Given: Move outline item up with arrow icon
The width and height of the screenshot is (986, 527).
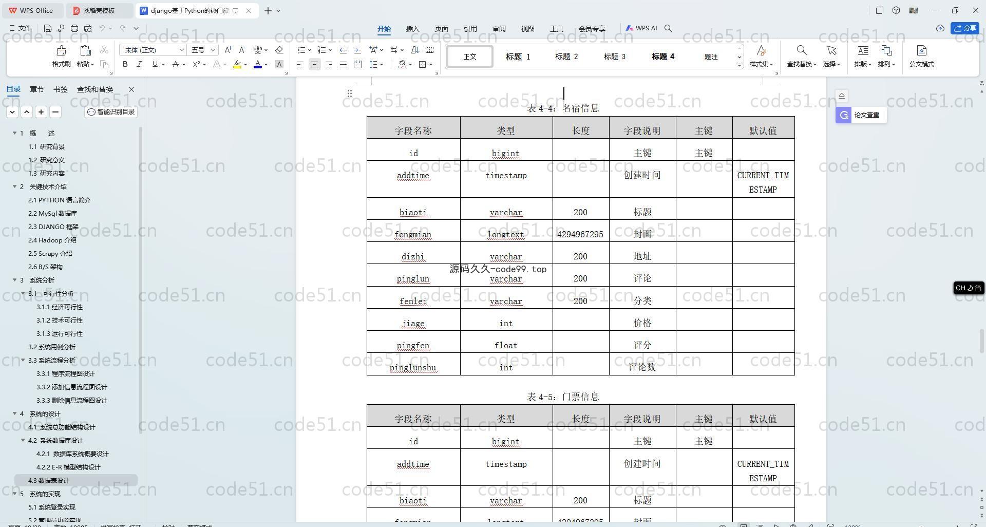Looking at the screenshot, I should tap(27, 111).
